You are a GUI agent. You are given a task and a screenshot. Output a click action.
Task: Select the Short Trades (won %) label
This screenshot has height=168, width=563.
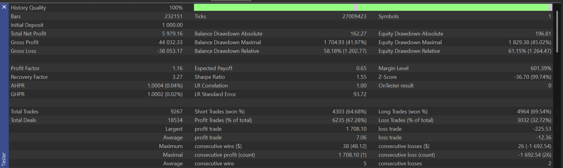pyautogui.click(x=220, y=112)
